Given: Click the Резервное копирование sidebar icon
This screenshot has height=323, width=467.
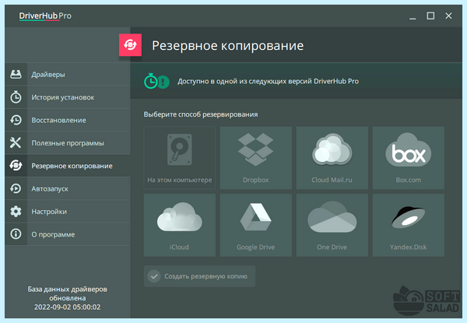Looking at the screenshot, I should coord(16,166).
